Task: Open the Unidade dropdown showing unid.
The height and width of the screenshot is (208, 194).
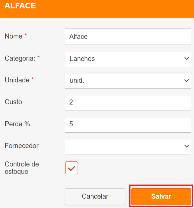Action: [128, 80]
